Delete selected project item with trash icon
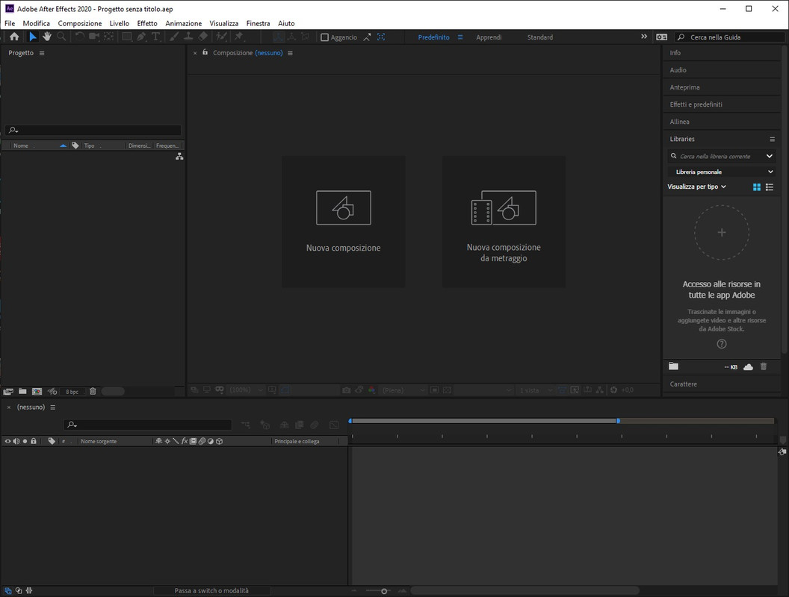This screenshot has width=789, height=597. click(93, 392)
